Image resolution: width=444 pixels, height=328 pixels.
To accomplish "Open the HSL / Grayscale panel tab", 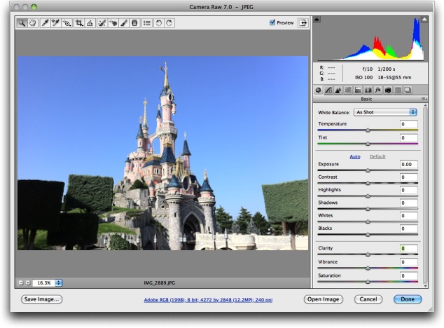I will [348, 90].
